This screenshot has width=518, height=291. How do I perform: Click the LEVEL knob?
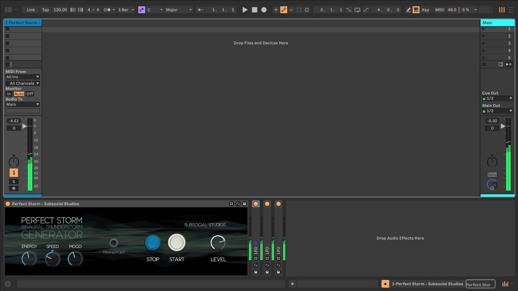point(218,243)
